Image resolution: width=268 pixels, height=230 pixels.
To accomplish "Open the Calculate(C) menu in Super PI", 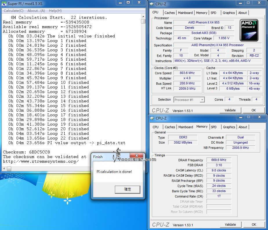I will tap(14, 11).
